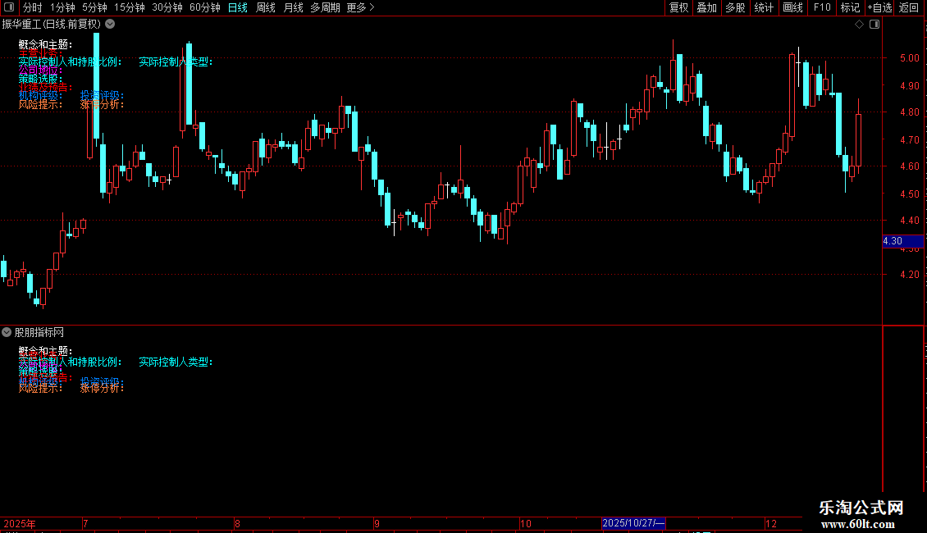Click the window layout icon in chart header
Viewport: 927px width, 533px height.
tap(874, 25)
